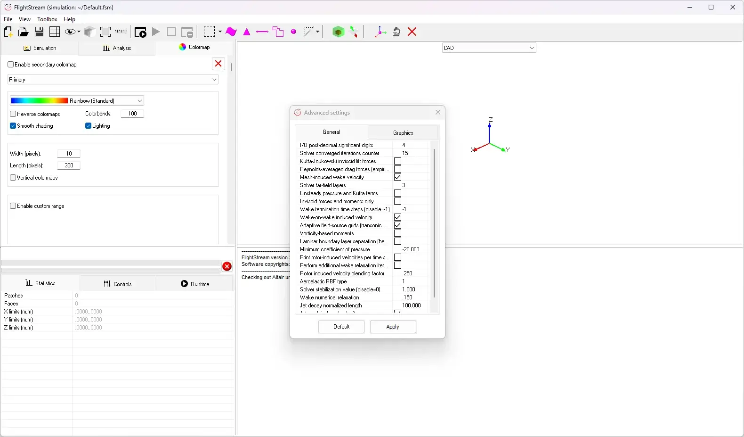Viewport: 744px width, 437px height.
Task: Open a simulation with the folder icon
Action: point(23,32)
